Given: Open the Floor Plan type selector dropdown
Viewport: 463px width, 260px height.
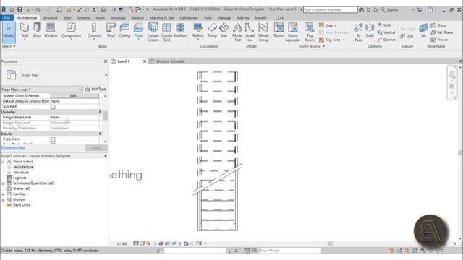Looking at the screenshot, I should point(106,75).
